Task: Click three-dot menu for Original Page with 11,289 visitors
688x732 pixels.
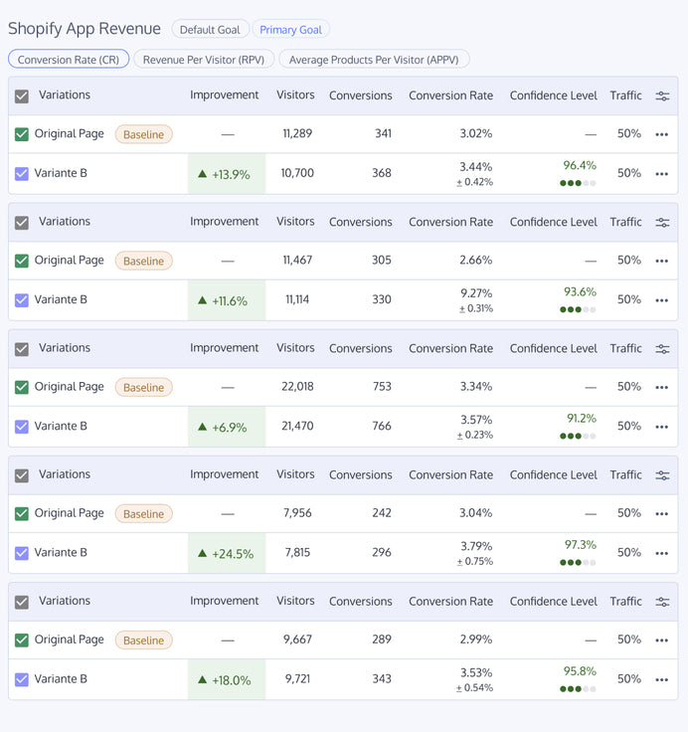Action: pos(662,134)
